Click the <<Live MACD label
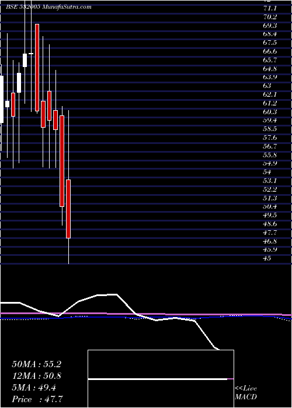 tap(246, 393)
